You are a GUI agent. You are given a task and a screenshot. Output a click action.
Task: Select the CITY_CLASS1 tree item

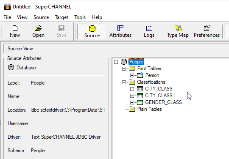pyautogui.click(x=160, y=96)
